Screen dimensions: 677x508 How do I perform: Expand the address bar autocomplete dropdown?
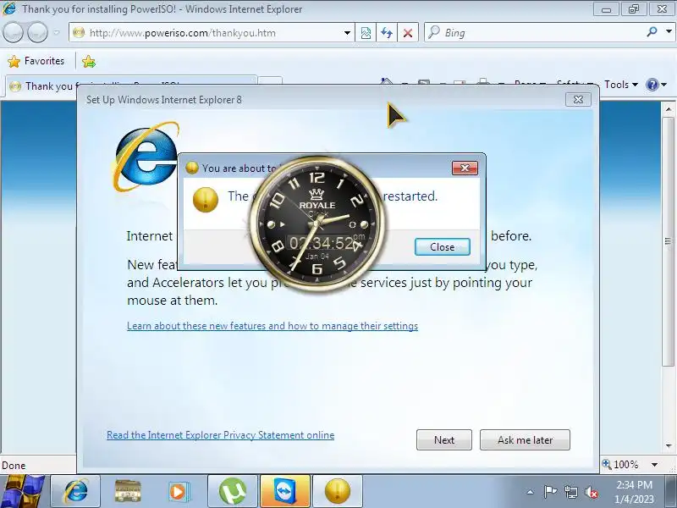(x=347, y=33)
